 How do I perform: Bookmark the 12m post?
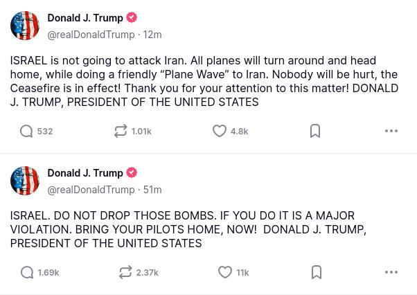pyautogui.click(x=315, y=131)
